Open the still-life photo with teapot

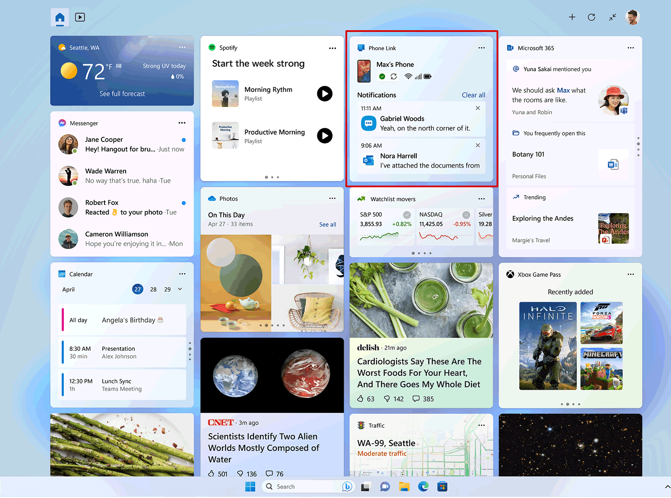[x=236, y=283]
